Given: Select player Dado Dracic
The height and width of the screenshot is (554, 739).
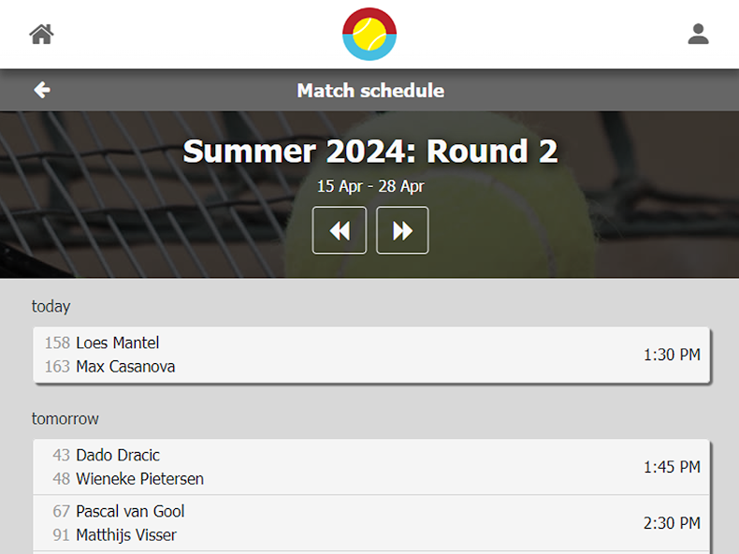Looking at the screenshot, I should (x=118, y=456).
